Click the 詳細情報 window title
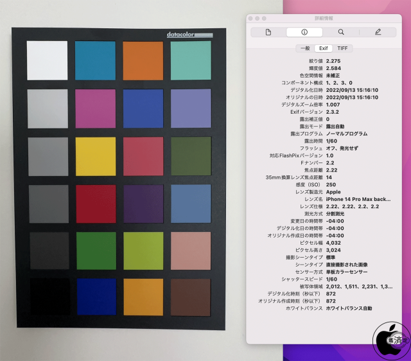The width and height of the screenshot is (411, 361). pos(323,19)
